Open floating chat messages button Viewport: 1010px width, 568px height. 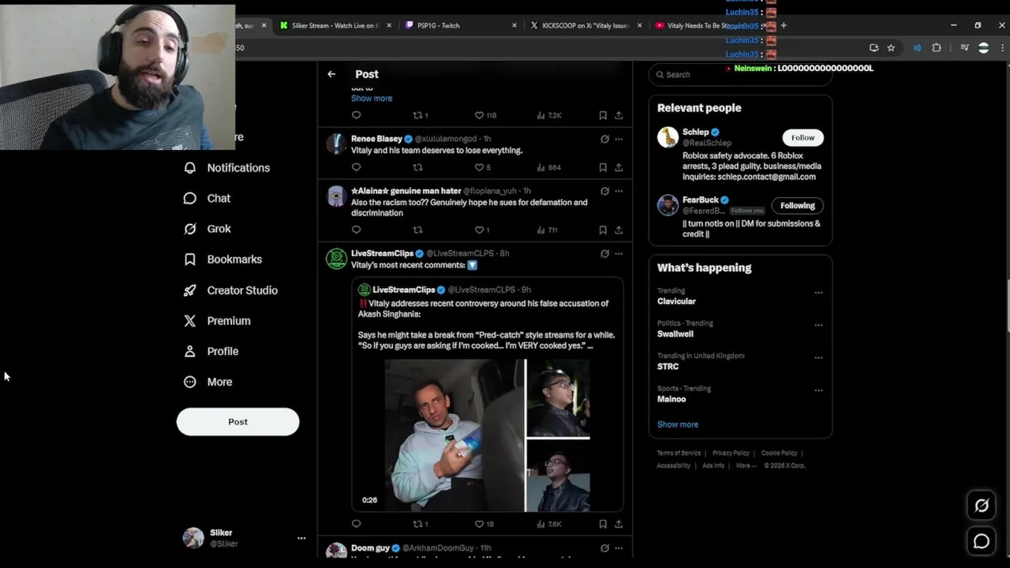(982, 541)
